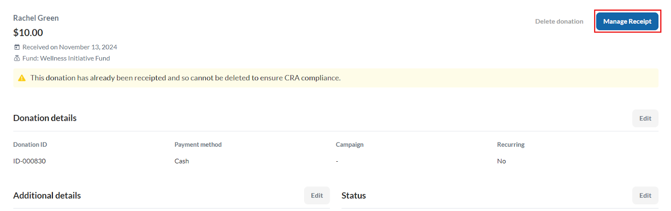Click the yellow warning triangle icon
This screenshot has height=211, width=671.
coord(22,78)
